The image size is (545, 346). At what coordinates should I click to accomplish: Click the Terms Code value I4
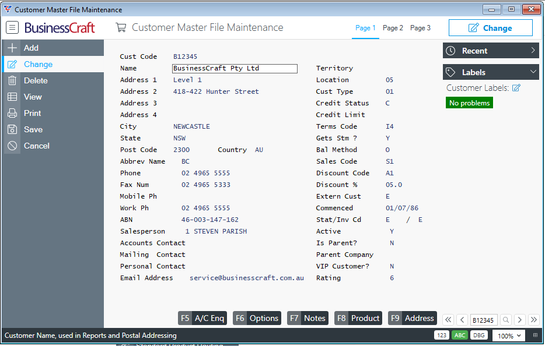click(x=389, y=126)
